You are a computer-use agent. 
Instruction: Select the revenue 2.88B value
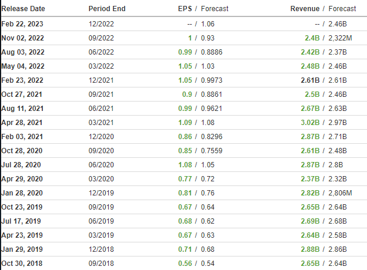pyautogui.click(x=310, y=249)
